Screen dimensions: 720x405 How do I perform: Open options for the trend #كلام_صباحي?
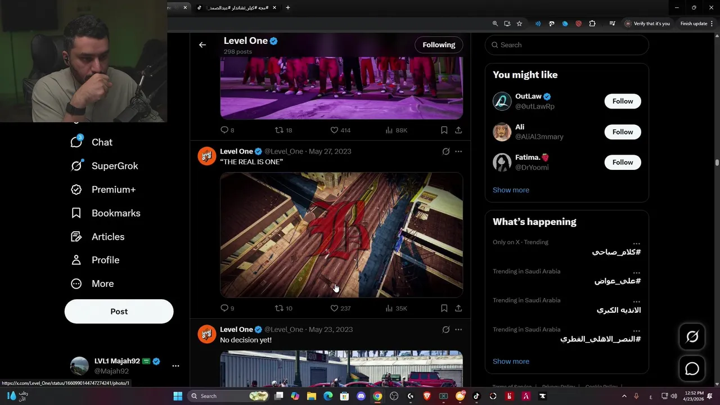(636, 244)
